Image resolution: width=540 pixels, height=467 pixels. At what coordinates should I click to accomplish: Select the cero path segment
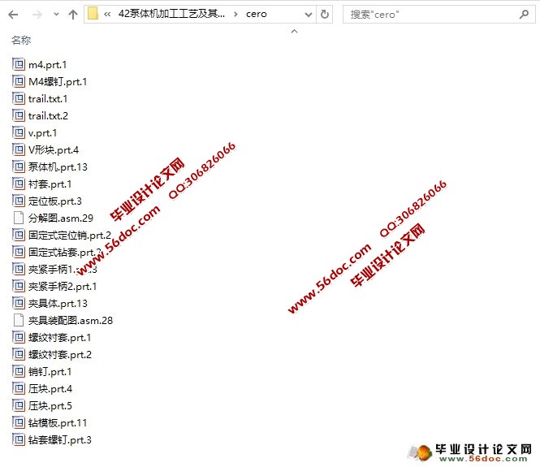257,14
